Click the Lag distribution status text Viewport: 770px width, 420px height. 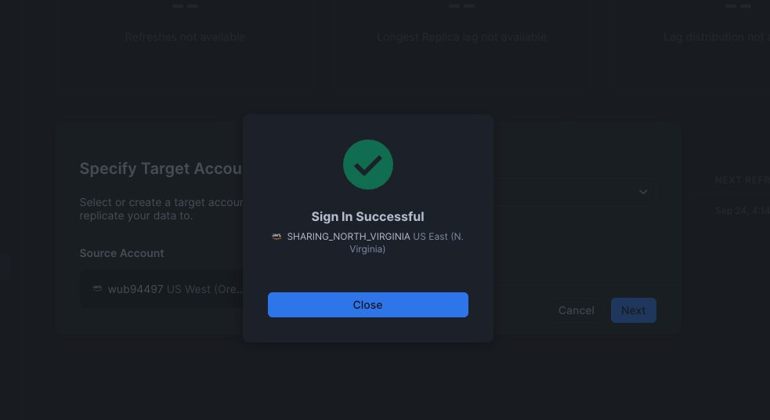point(714,37)
